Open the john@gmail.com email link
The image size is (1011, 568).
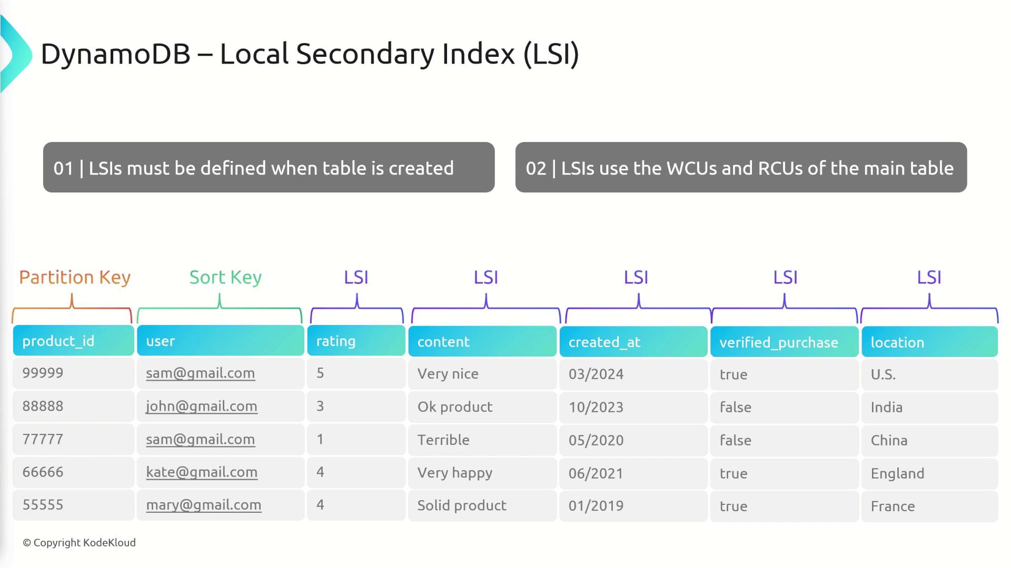coord(201,407)
